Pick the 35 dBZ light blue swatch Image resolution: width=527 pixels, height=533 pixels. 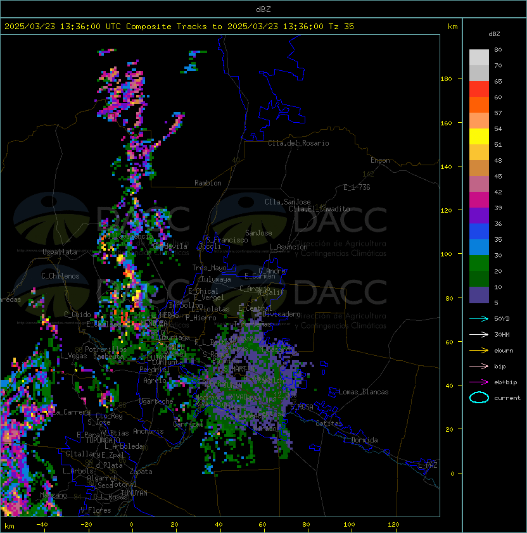click(479, 247)
